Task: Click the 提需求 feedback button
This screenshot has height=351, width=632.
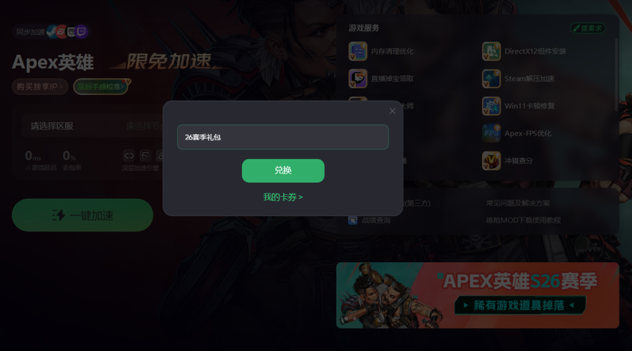Action: (588, 28)
